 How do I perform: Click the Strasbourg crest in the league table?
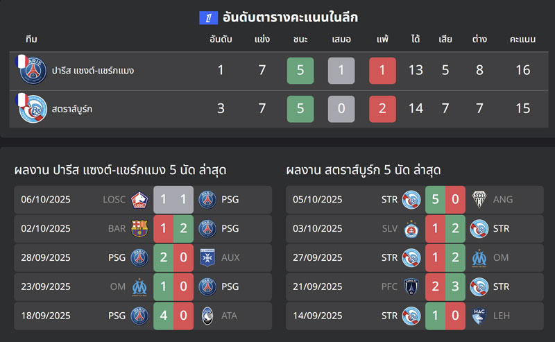click(32, 108)
